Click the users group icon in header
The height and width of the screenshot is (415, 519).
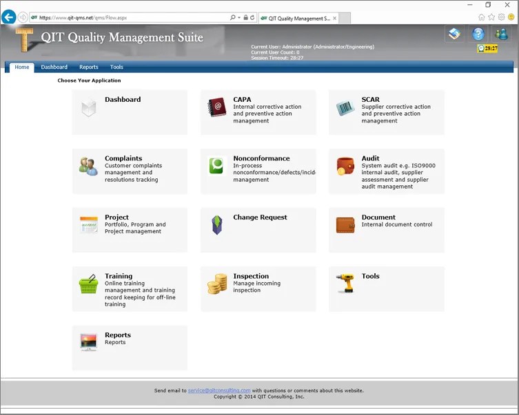[x=502, y=34]
